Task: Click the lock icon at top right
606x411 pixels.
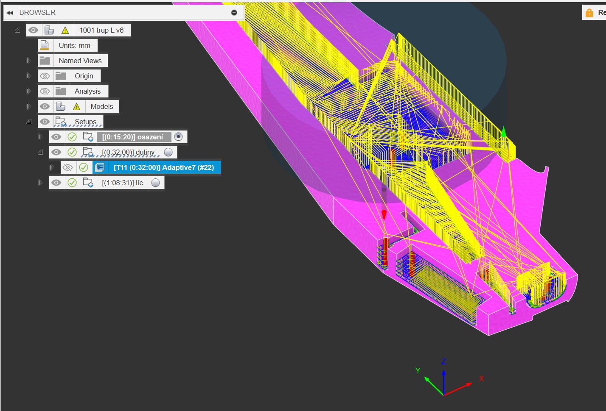Action: coord(589,13)
